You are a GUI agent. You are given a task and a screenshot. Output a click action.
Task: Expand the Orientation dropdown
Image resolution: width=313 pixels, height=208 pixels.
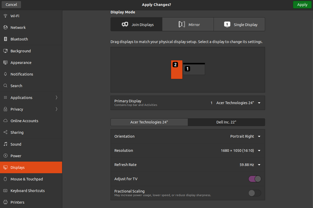pos(259,136)
